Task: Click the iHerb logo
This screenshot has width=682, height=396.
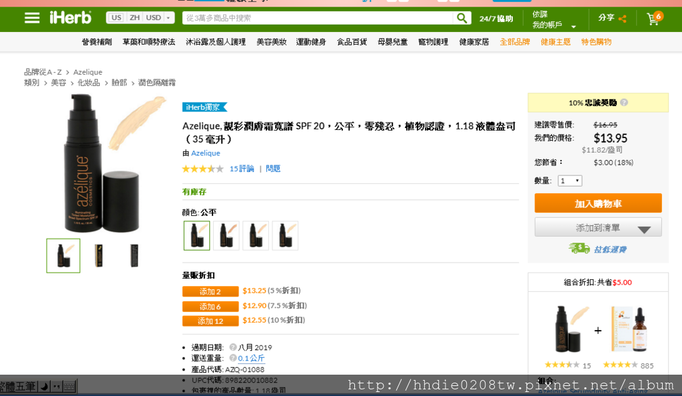Action: (71, 18)
